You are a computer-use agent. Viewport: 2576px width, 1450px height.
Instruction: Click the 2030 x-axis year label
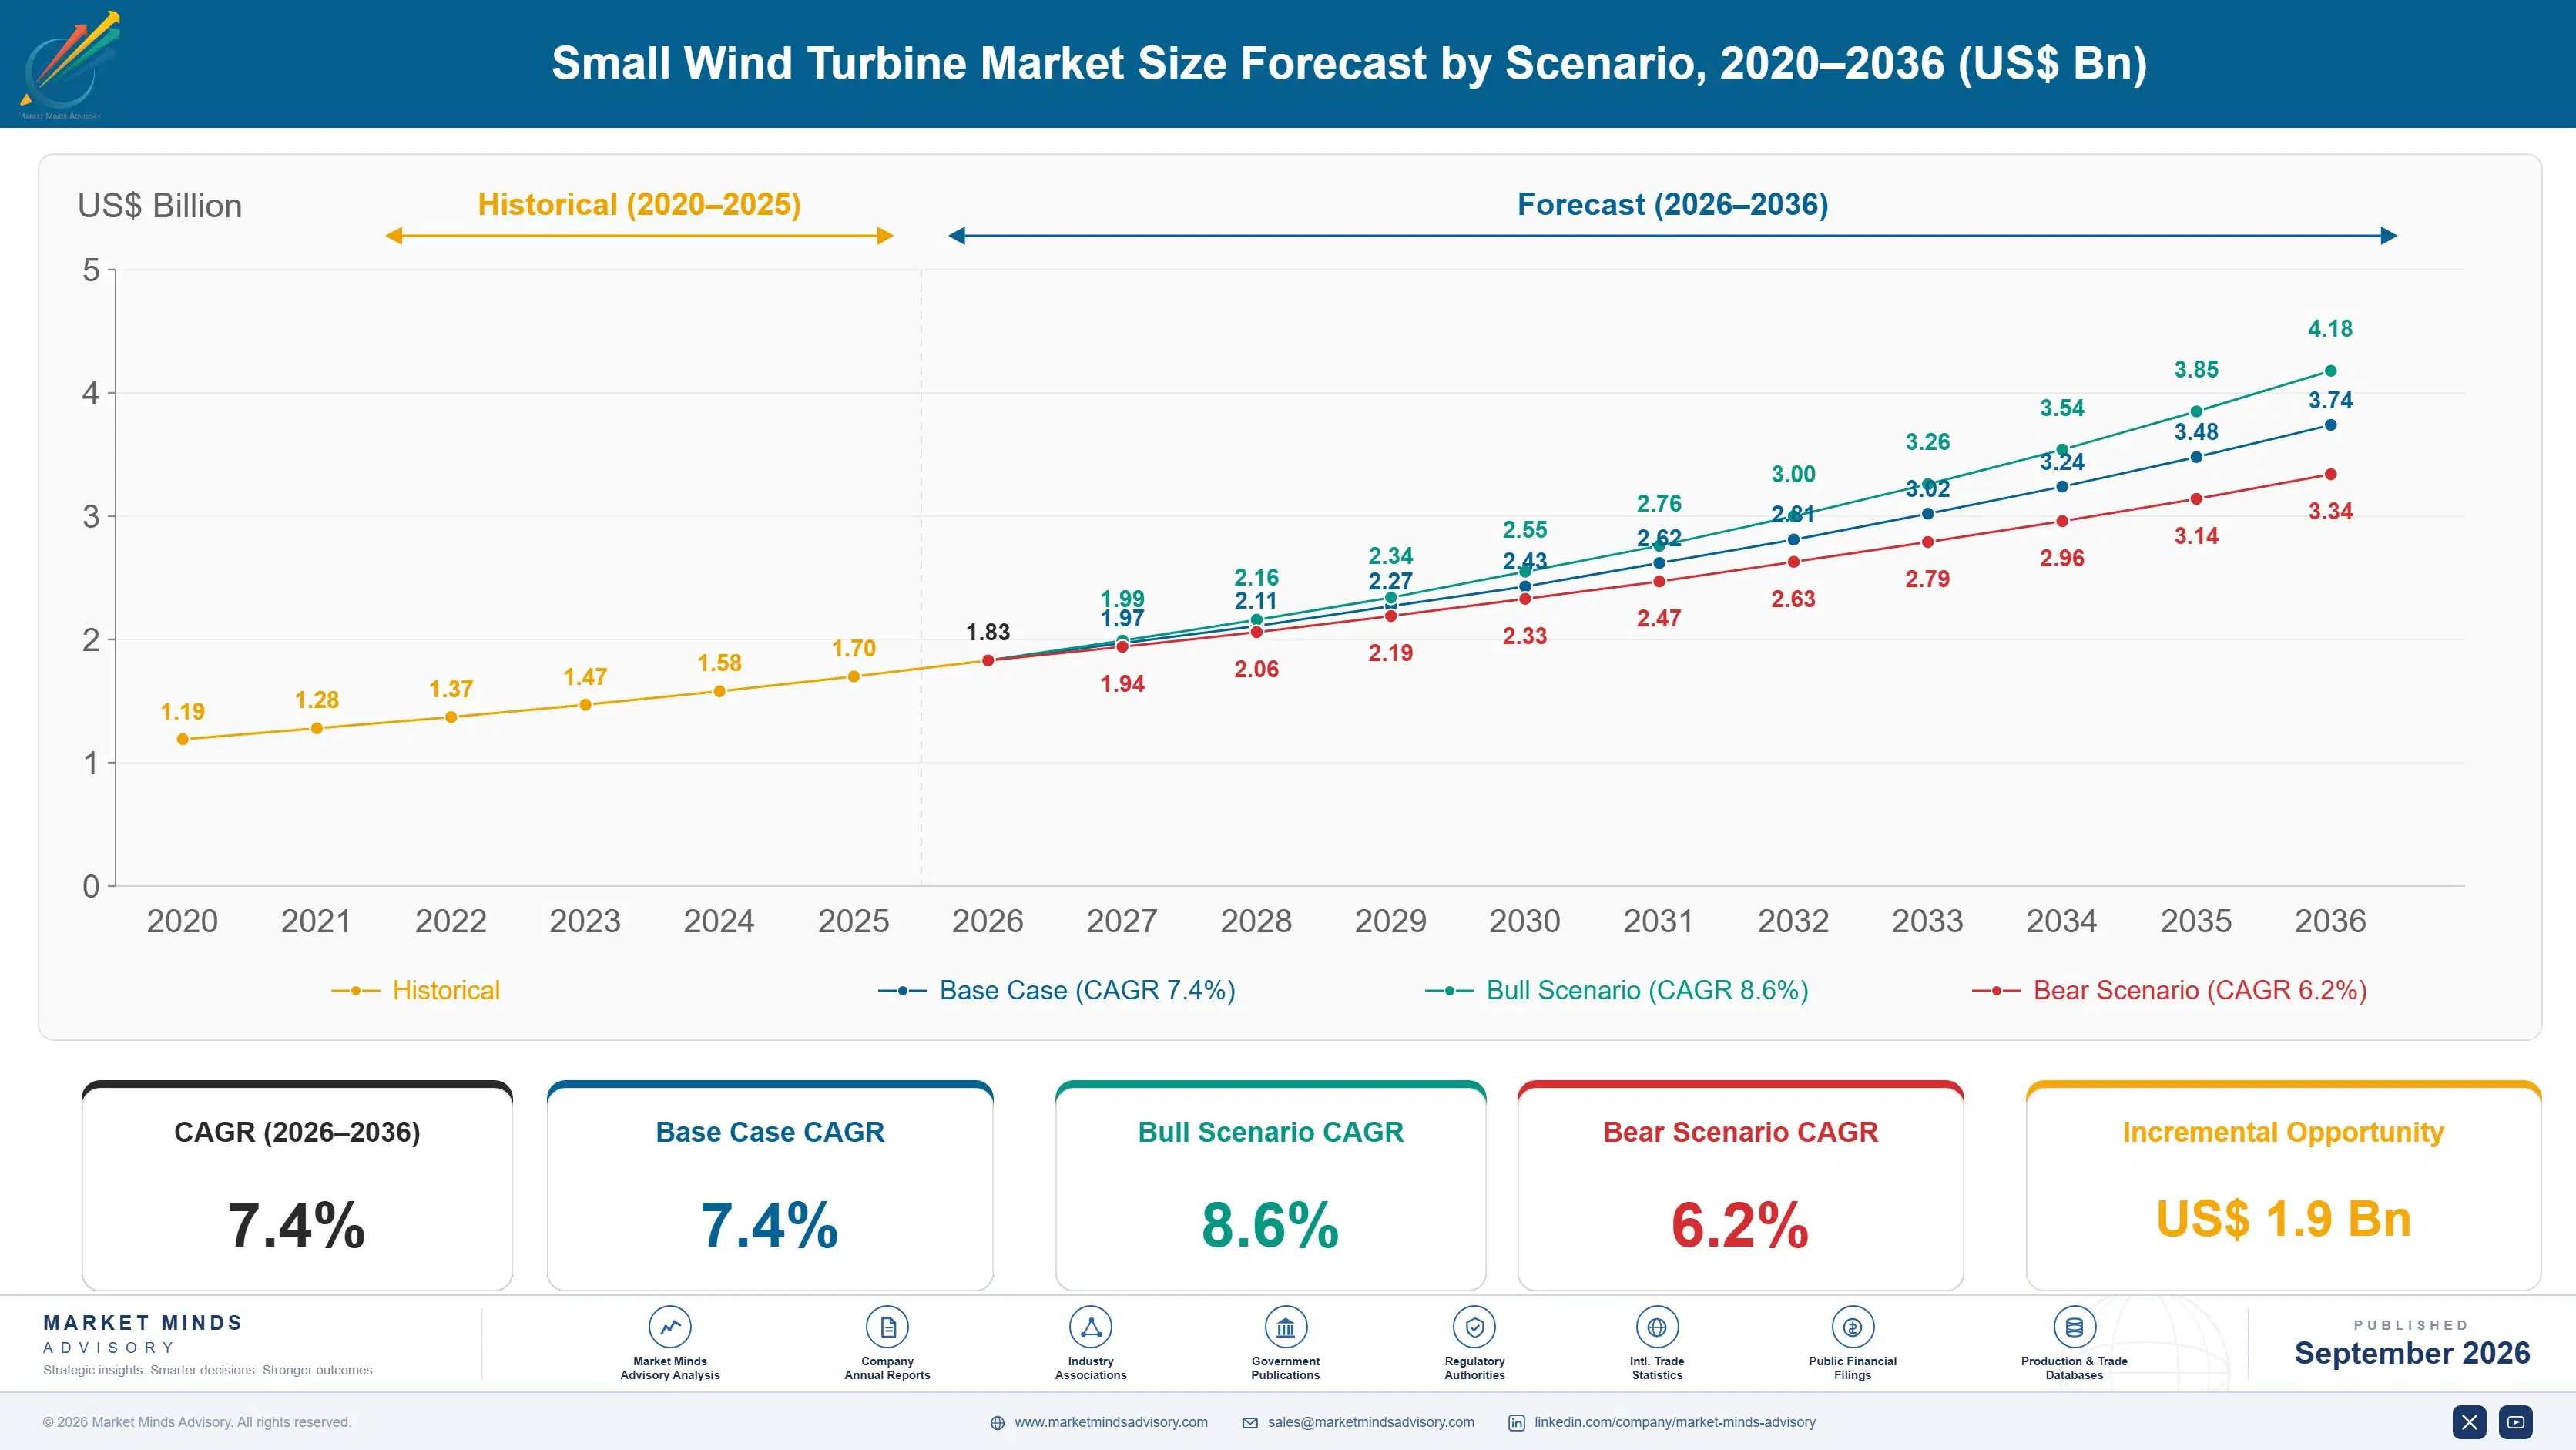[x=1524, y=921]
